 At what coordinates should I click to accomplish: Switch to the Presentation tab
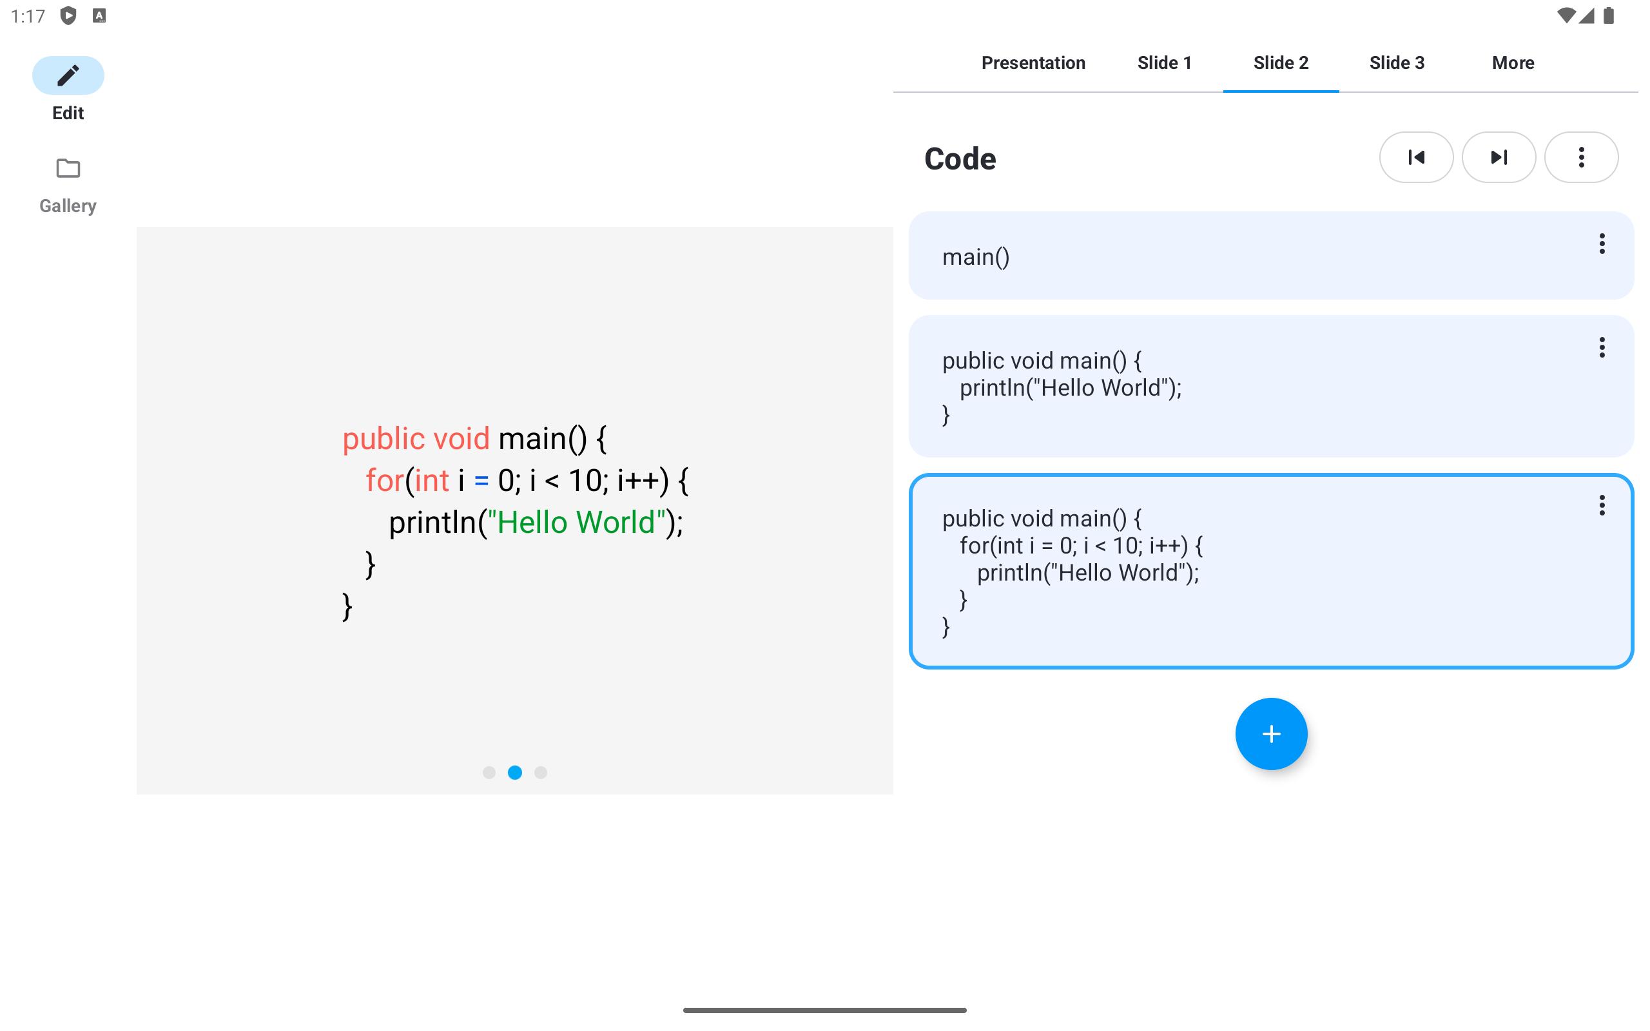click(1033, 63)
